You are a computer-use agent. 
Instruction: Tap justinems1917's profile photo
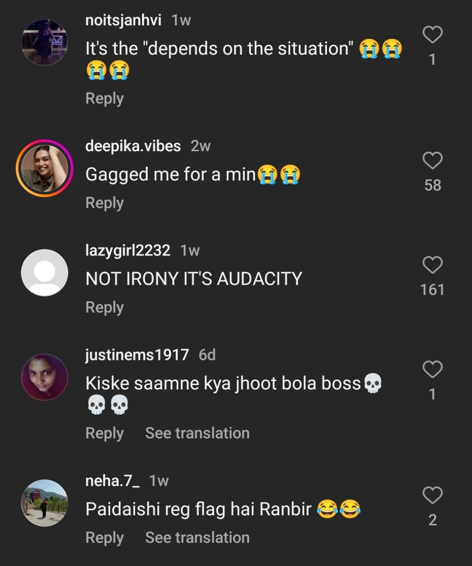(x=45, y=377)
